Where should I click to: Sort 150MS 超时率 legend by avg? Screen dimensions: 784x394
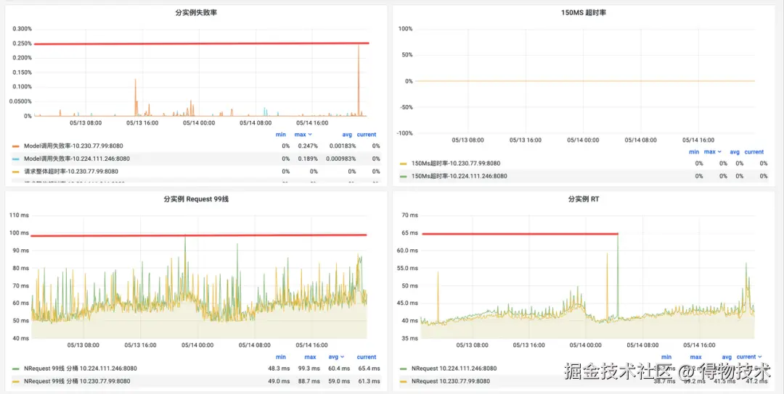(735, 152)
